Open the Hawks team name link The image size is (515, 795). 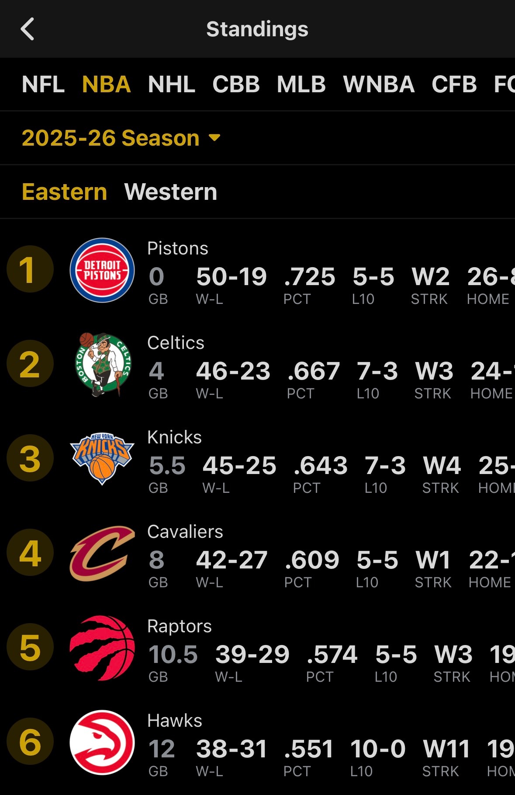[x=175, y=720]
